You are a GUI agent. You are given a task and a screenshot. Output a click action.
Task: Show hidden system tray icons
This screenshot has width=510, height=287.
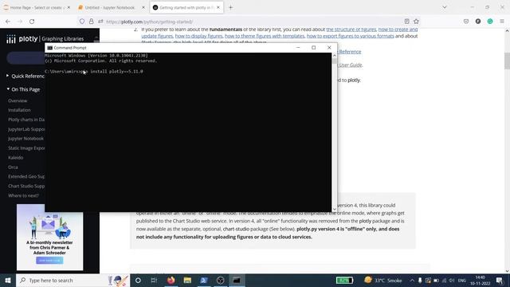(x=412, y=281)
